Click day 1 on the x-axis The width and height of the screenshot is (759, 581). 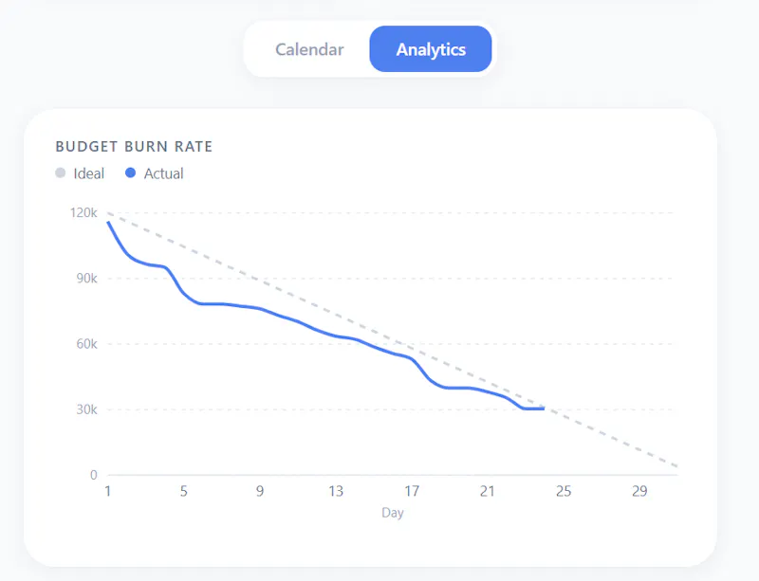tap(108, 492)
